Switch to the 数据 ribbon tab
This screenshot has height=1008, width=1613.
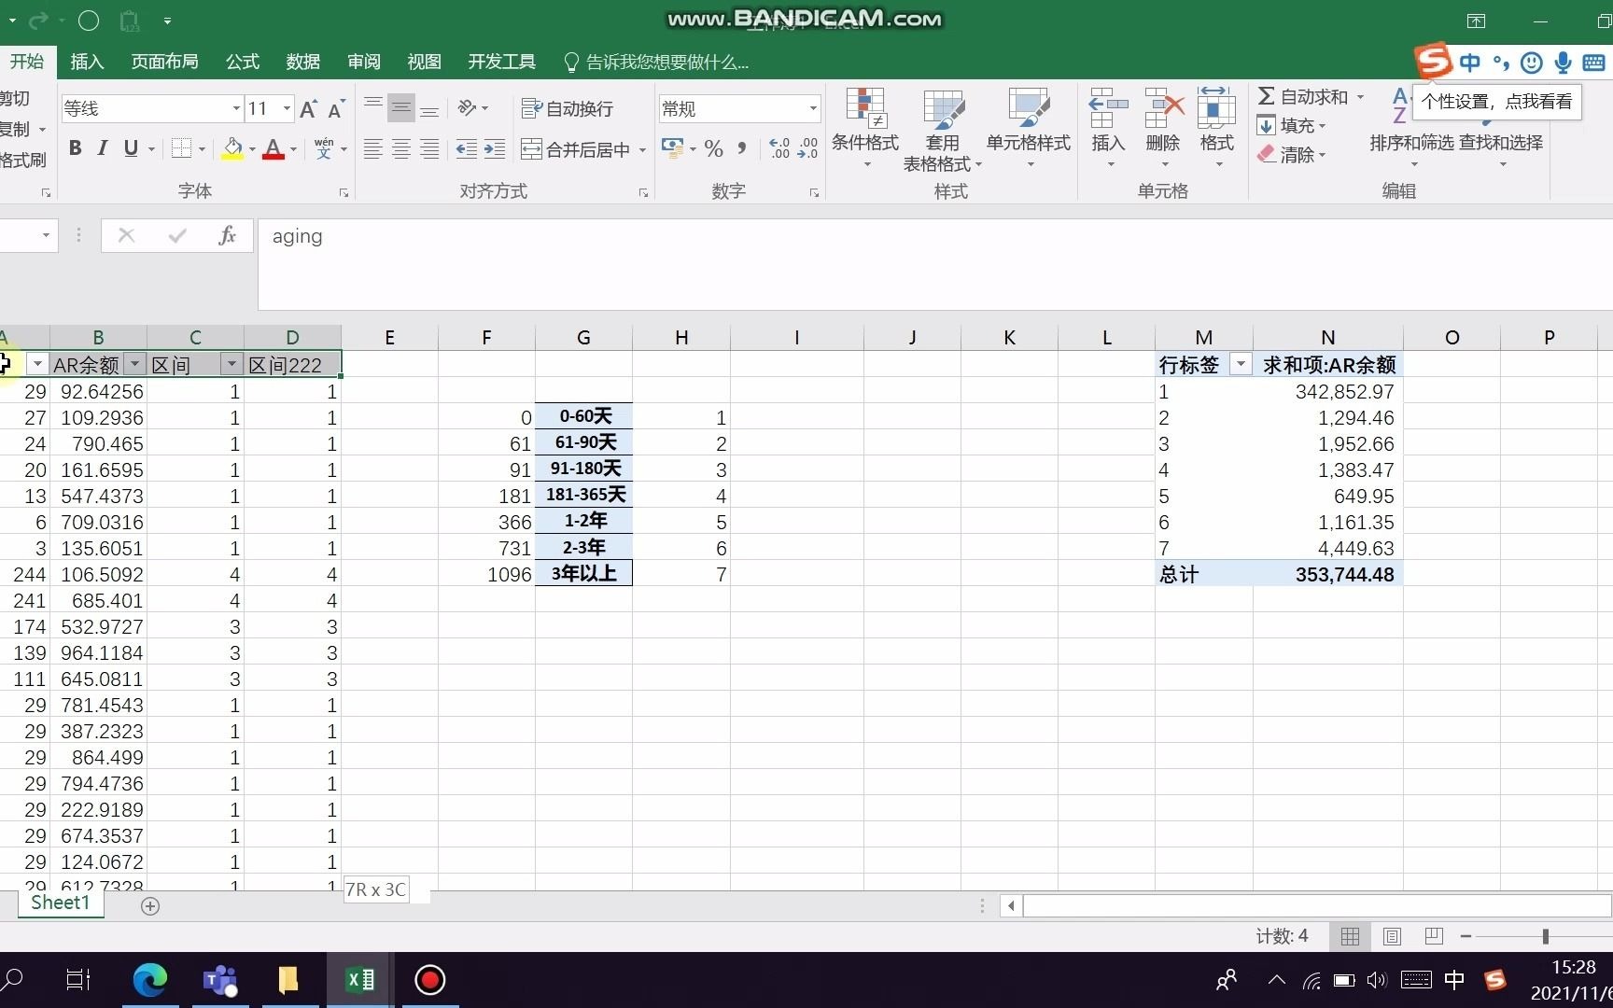[x=303, y=62]
